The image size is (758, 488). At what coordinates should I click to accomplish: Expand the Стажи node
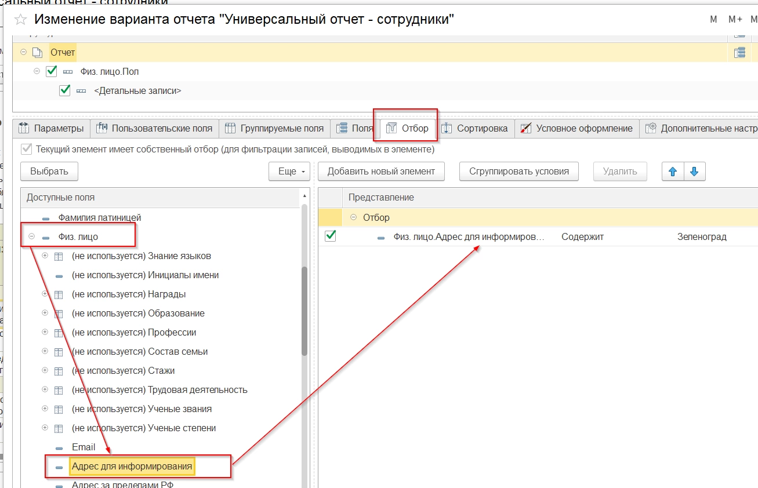tap(45, 370)
